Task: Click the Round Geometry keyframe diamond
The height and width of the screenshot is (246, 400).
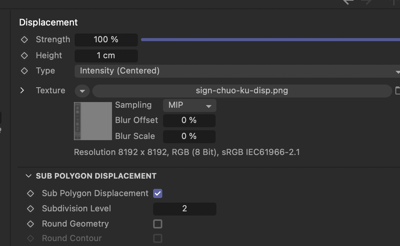Action: tap(30, 224)
